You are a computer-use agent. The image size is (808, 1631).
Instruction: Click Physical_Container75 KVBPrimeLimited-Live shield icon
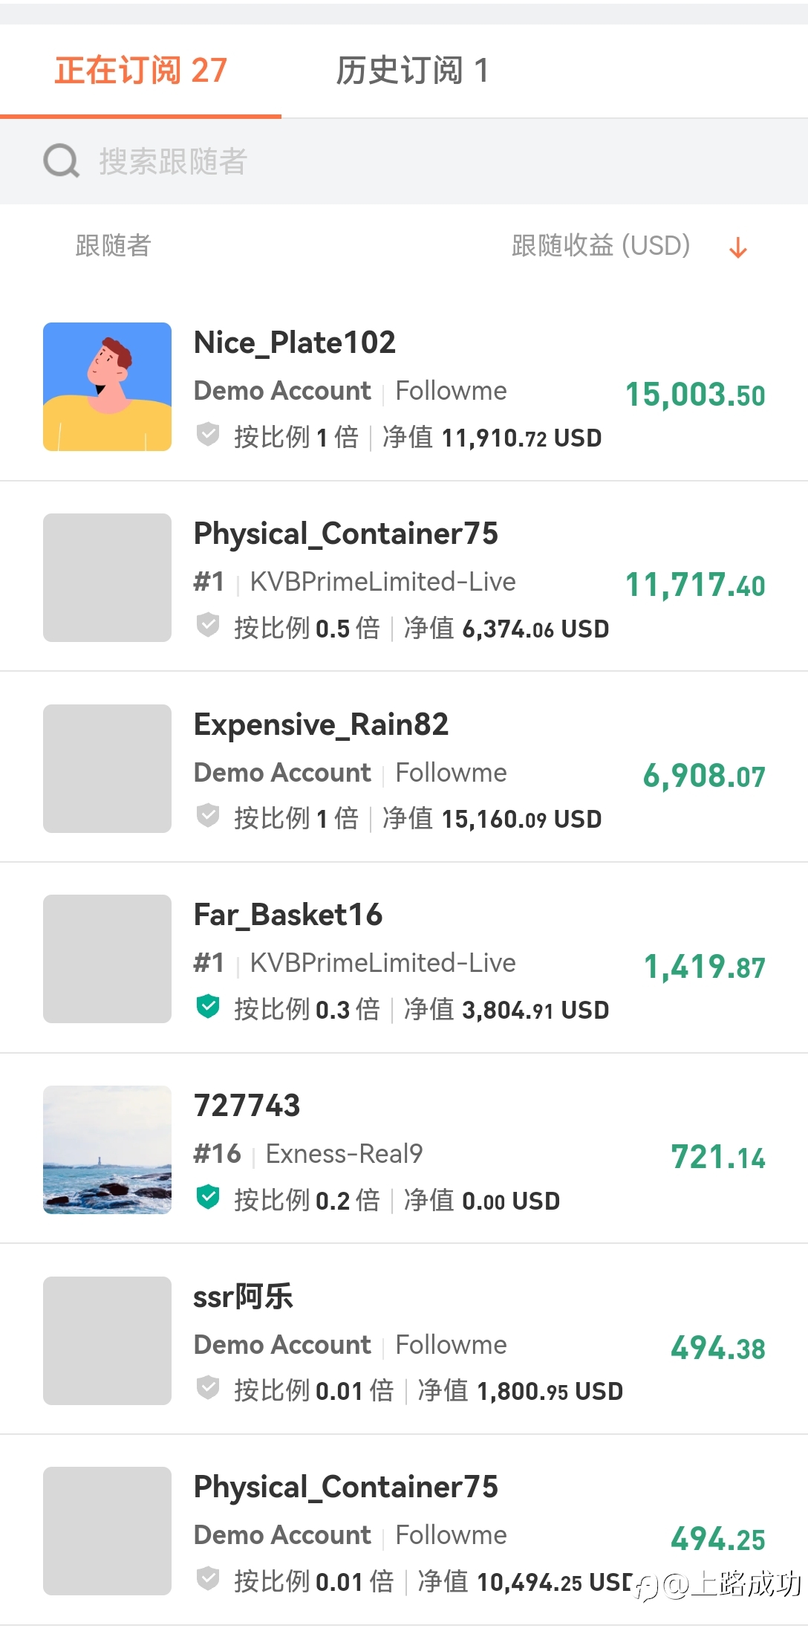[208, 626]
